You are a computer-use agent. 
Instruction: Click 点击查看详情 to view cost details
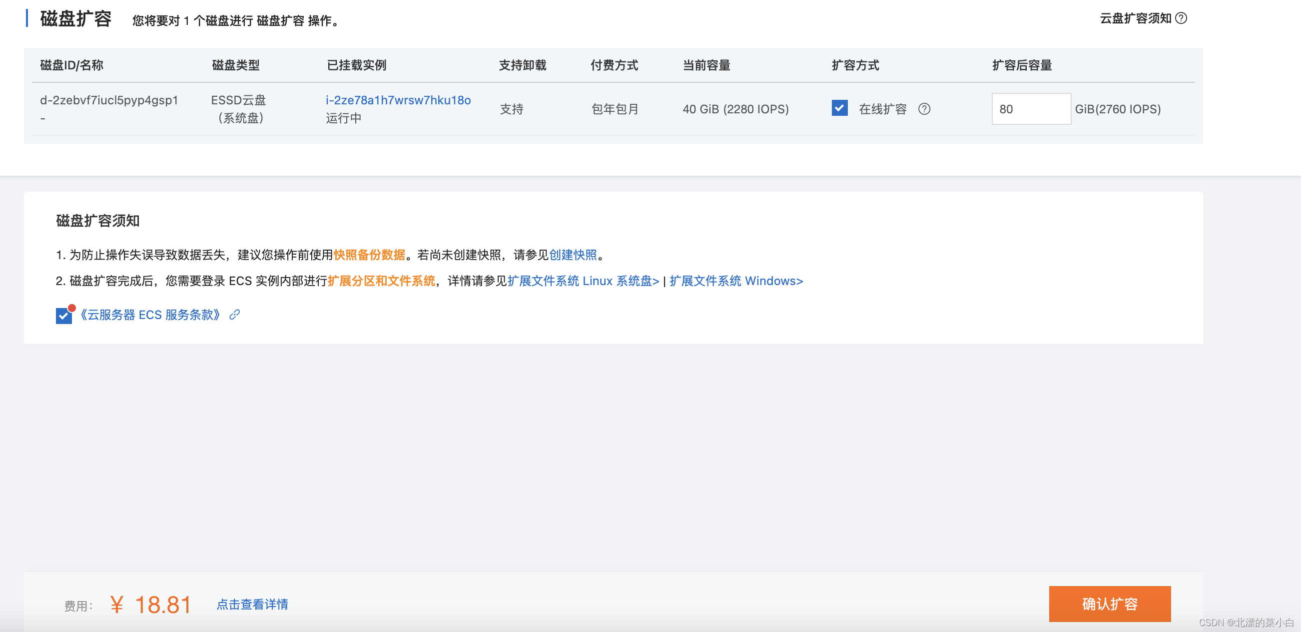click(x=252, y=604)
